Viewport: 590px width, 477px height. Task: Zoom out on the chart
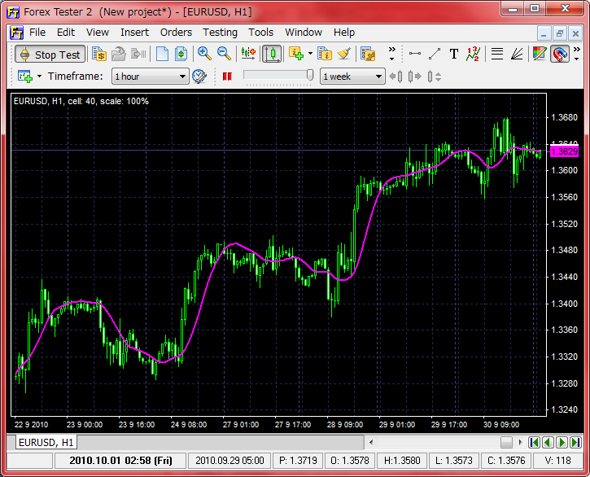224,55
